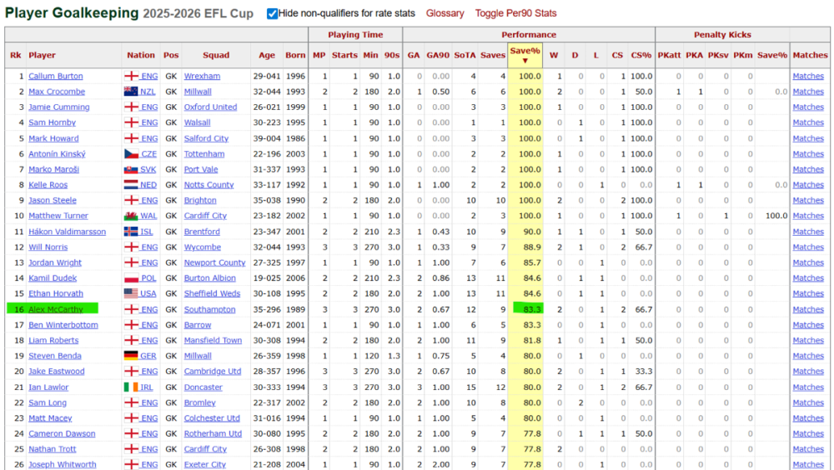The width and height of the screenshot is (834, 470).
Task: Sort table by GA90 column header
Action: pos(437,55)
